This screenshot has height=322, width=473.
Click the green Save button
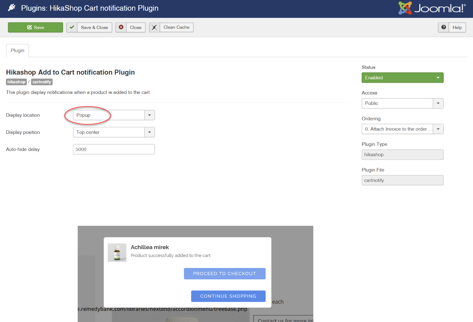(x=36, y=27)
